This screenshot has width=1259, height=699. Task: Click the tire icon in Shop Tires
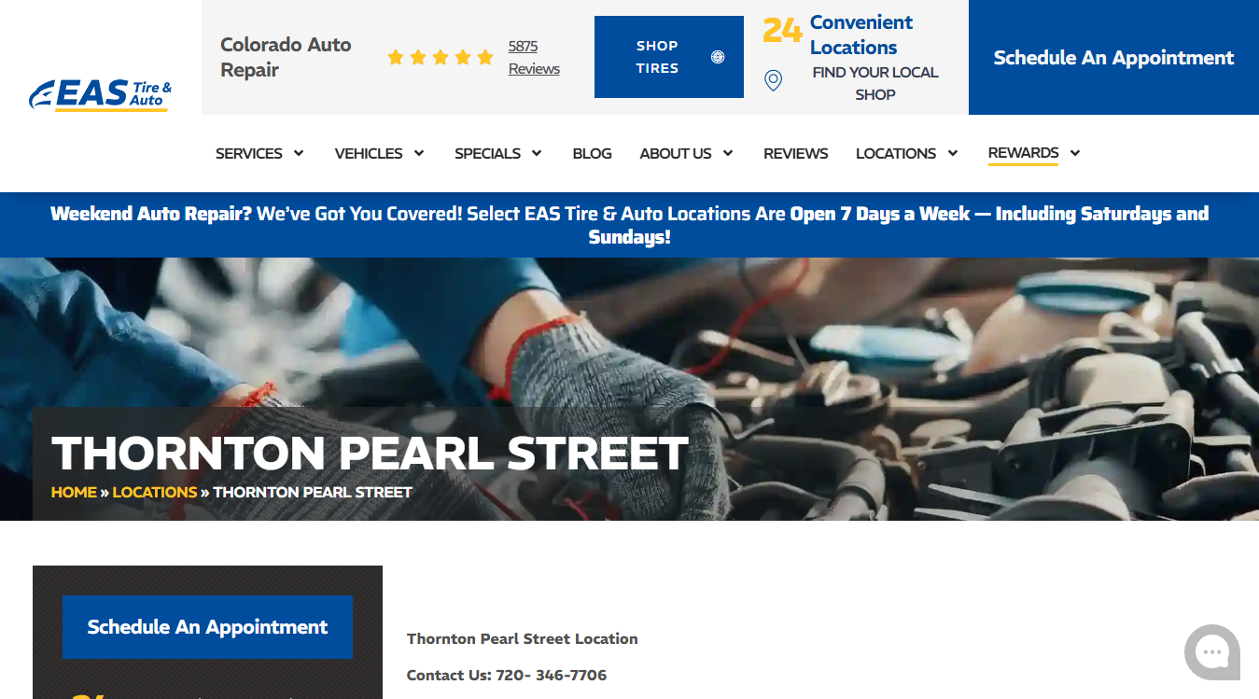tap(718, 57)
